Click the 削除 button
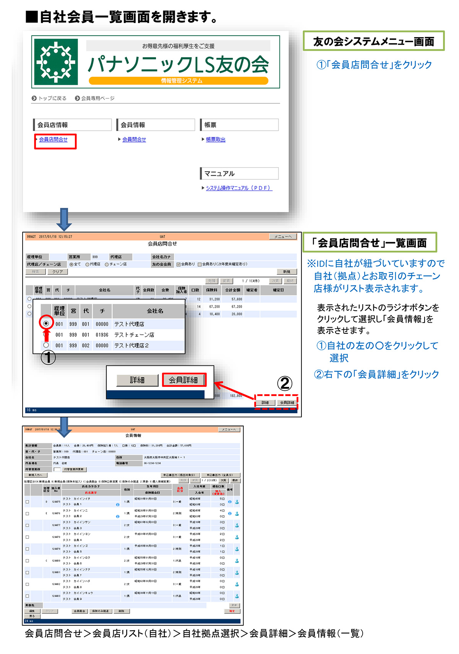459x654 pixels. [122, 611]
